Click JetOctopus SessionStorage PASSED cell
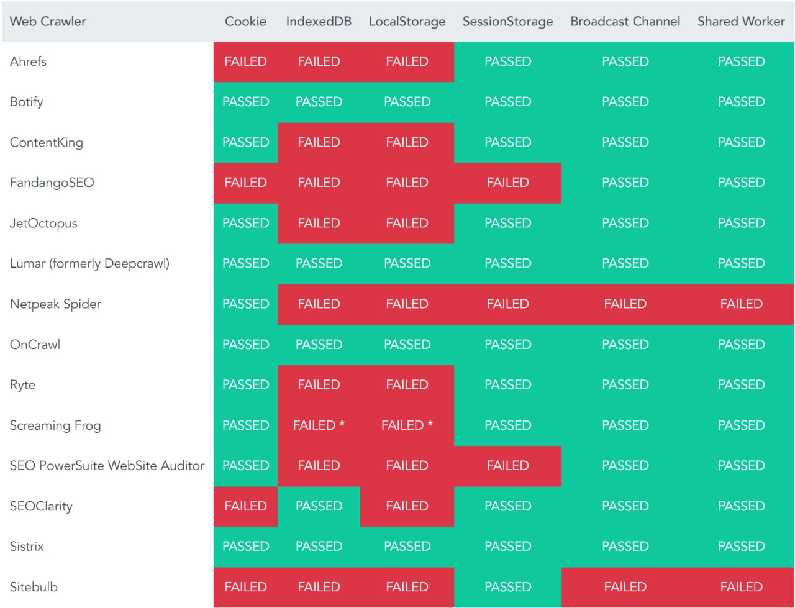The width and height of the screenshot is (795, 608). pyautogui.click(x=507, y=223)
